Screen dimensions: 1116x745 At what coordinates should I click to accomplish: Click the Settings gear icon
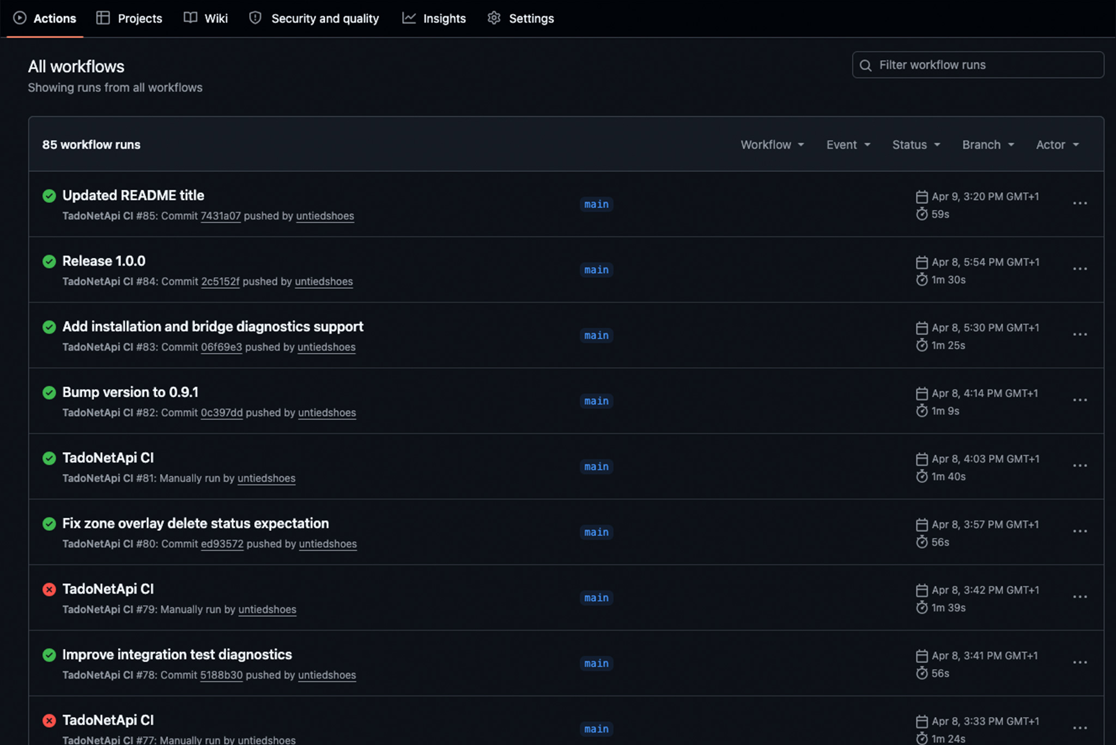point(494,18)
